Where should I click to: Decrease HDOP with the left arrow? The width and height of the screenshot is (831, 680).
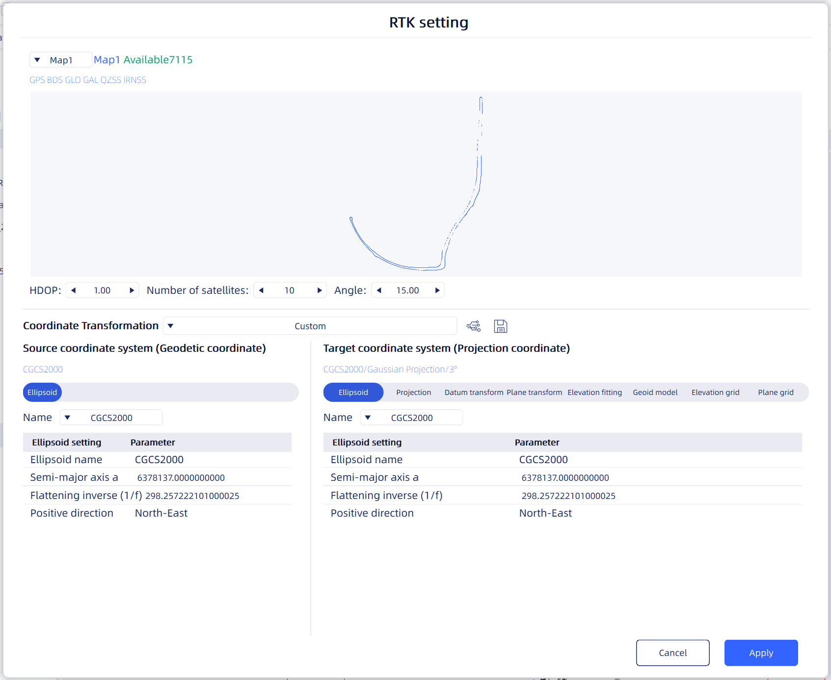coord(74,290)
